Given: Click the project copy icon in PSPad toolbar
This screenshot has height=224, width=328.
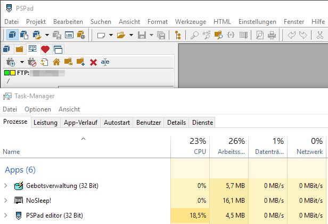Looking at the screenshot, I should click(x=24, y=35).
